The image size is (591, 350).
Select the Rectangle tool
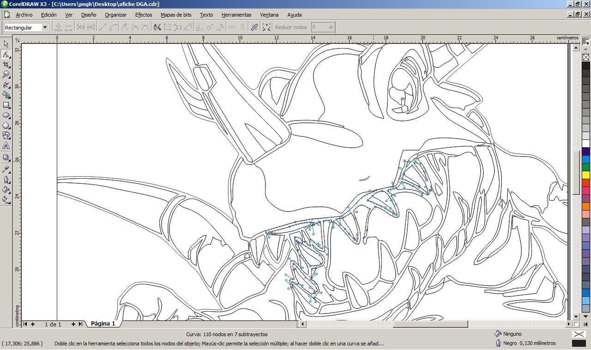[x=6, y=105]
